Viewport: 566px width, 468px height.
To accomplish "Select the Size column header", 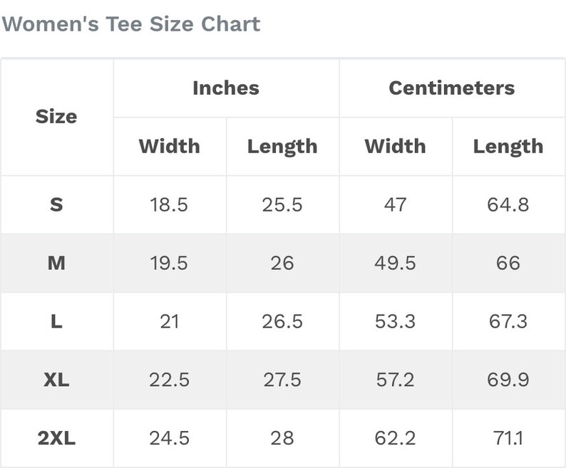I will coord(57,117).
